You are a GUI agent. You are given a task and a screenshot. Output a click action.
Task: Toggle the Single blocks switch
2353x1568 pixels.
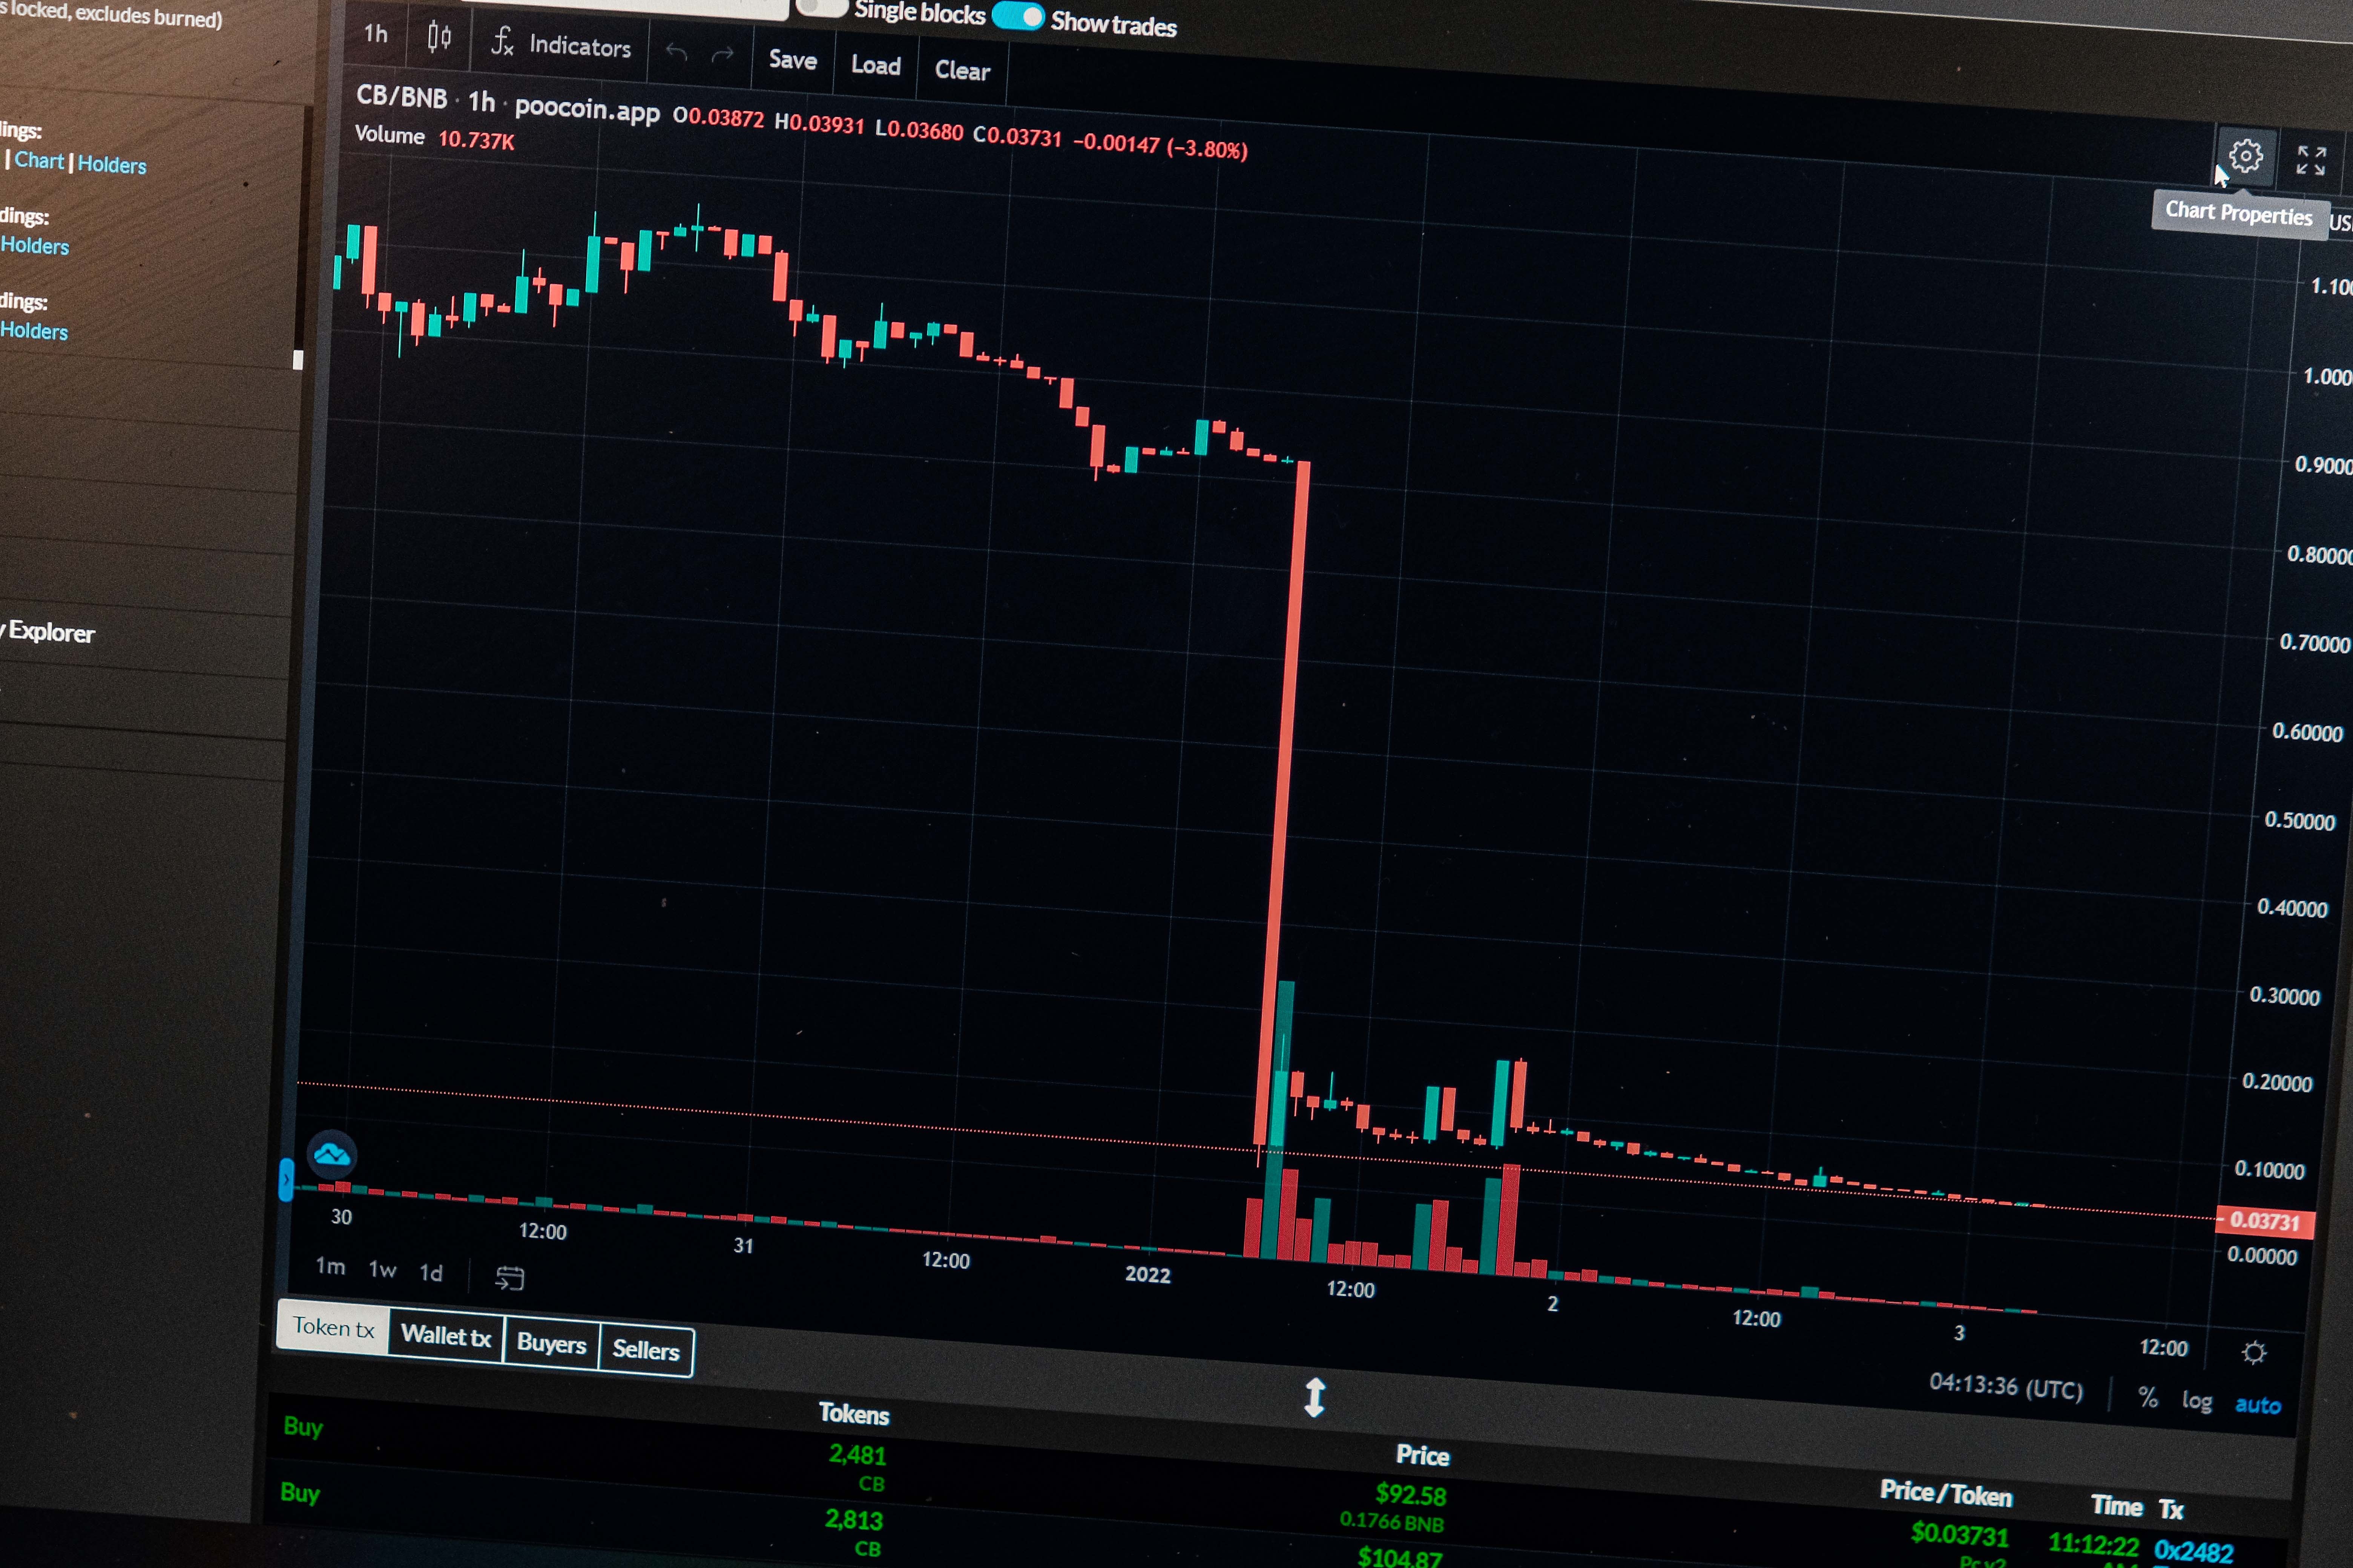point(822,8)
